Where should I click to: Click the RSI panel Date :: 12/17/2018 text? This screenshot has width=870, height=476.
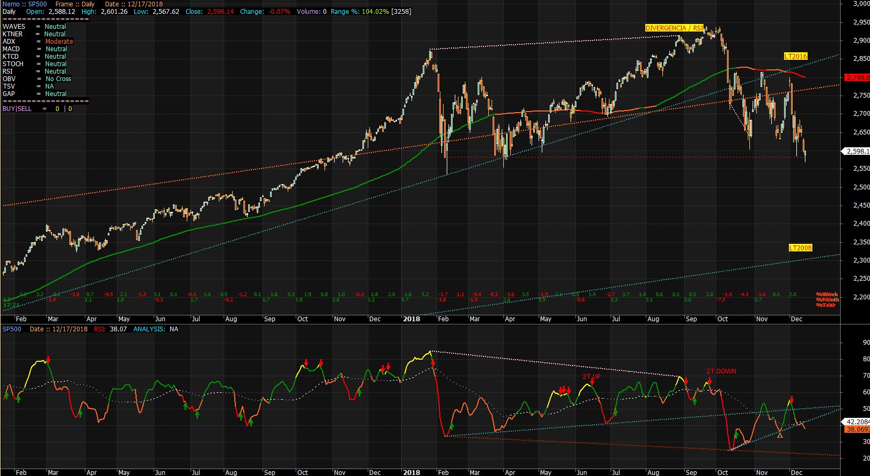pos(59,329)
